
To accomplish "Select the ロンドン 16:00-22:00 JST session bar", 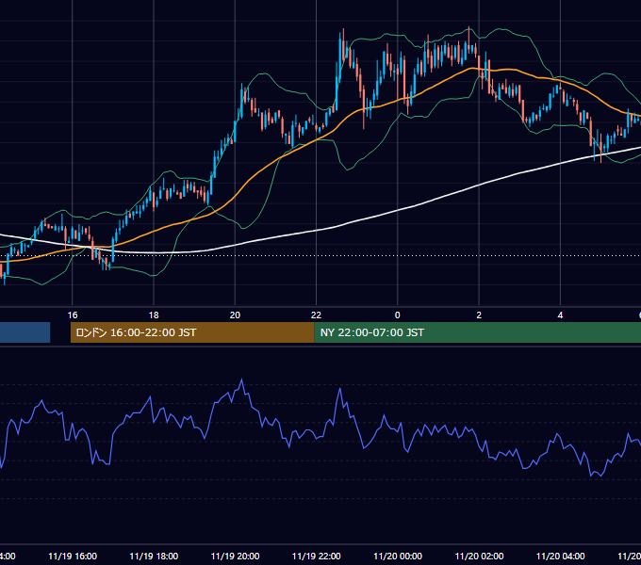I will [192, 332].
